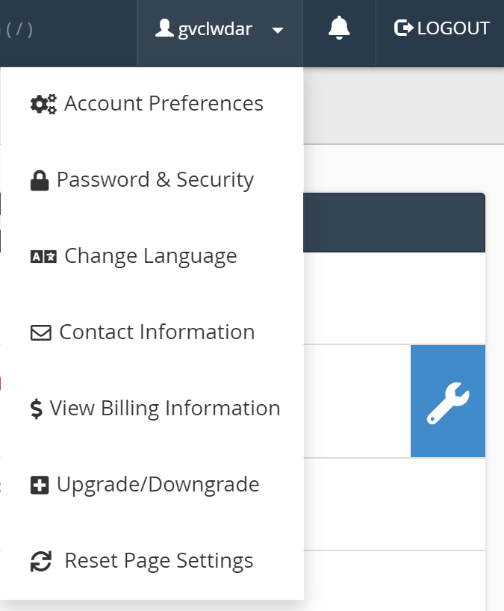Click the blue wrench icon
This screenshot has width=504, height=611.
pyautogui.click(x=448, y=403)
